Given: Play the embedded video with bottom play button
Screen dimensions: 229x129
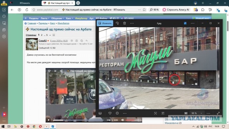Looking at the screenshot, I should point(49,120).
